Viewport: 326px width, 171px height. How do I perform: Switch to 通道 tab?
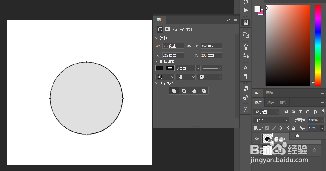(x=270, y=102)
